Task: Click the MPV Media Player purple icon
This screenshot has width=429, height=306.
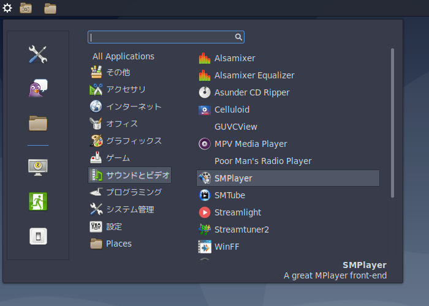Action: (205, 144)
